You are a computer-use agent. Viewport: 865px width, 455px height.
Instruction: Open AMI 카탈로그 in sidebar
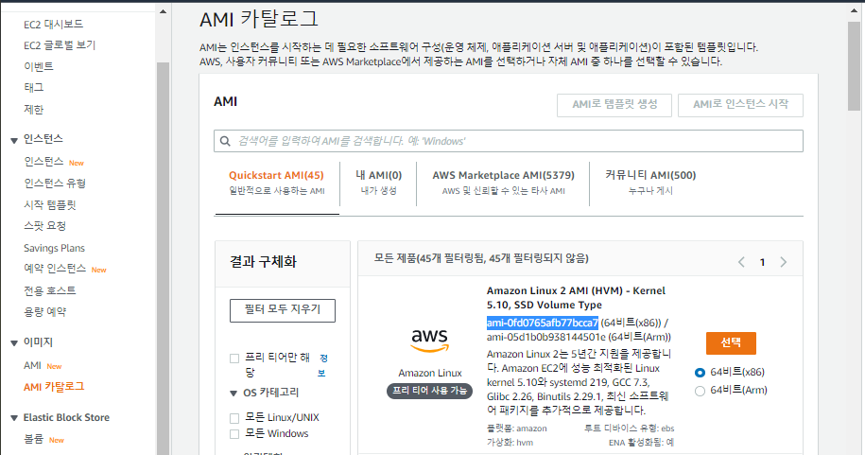pyautogui.click(x=54, y=387)
